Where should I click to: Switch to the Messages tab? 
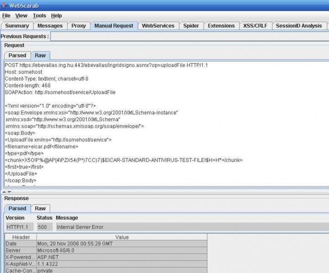point(50,26)
